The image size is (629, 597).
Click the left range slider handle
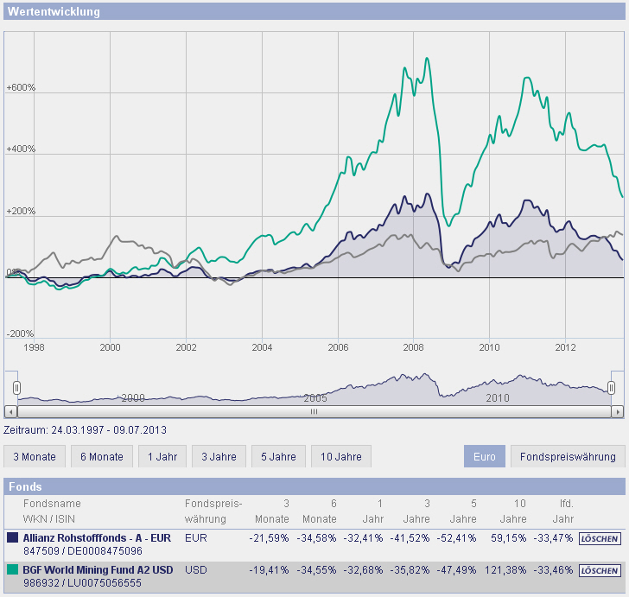(16, 388)
